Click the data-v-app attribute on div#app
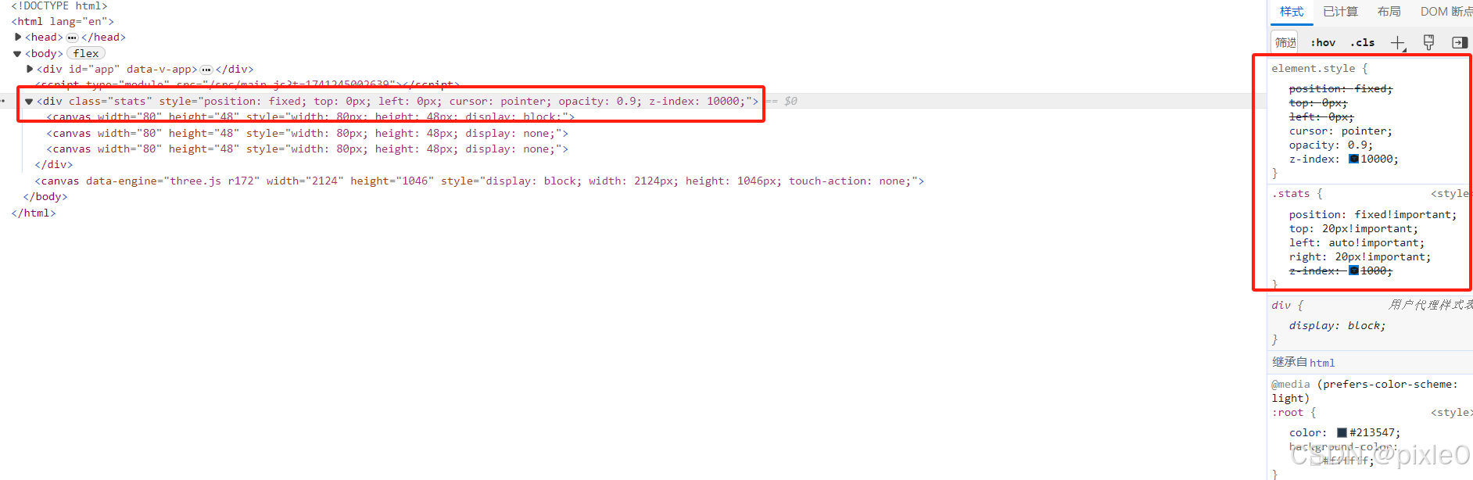This screenshot has height=480, width=1473. click(159, 70)
